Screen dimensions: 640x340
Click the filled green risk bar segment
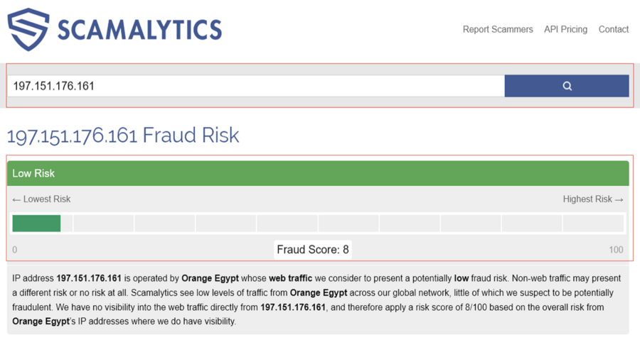pyautogui.click(x=36, y=224)
